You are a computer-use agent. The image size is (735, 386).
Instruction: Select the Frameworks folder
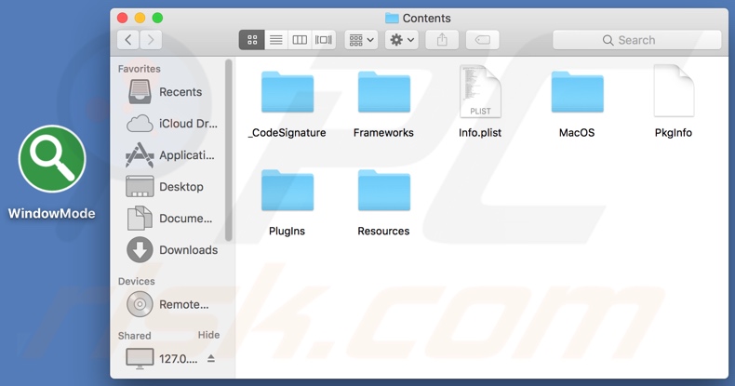tap(384, 104)
